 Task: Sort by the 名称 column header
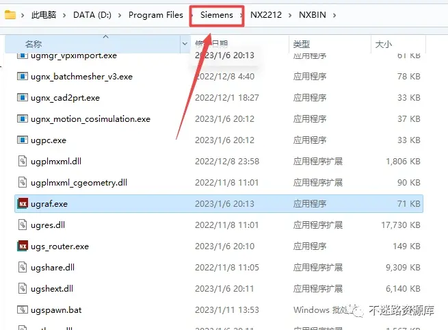[x=34, y=44]
